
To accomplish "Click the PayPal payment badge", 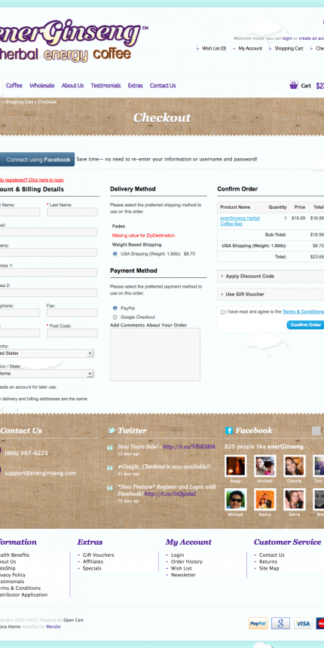I will (x=258, y=623).
